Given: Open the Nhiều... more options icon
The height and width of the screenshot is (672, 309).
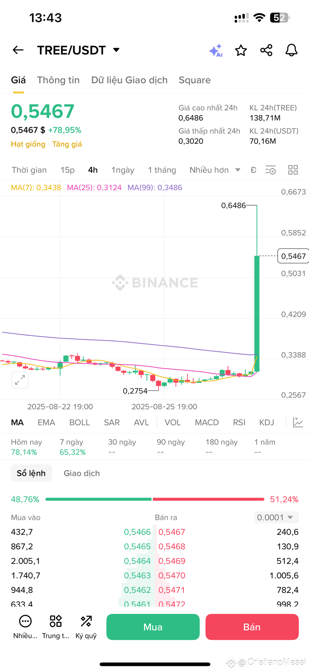Looking at the screenshot, I should 25,627.
